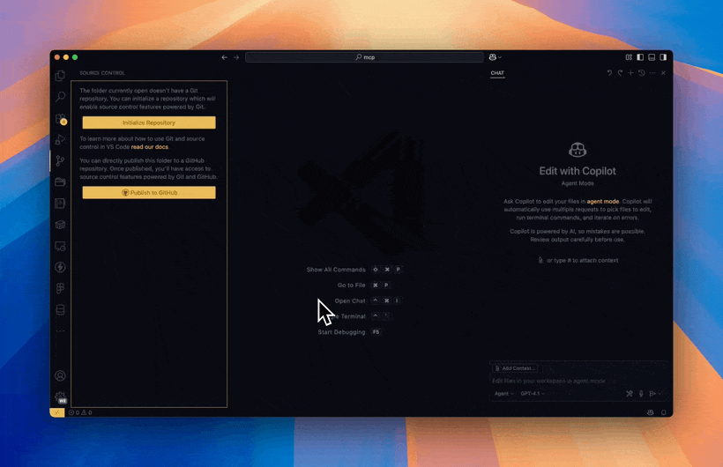The height and width of the screenshot is (467, 723).
Task: Open the Accounts menu icon
Action: (x=60, y=375)
